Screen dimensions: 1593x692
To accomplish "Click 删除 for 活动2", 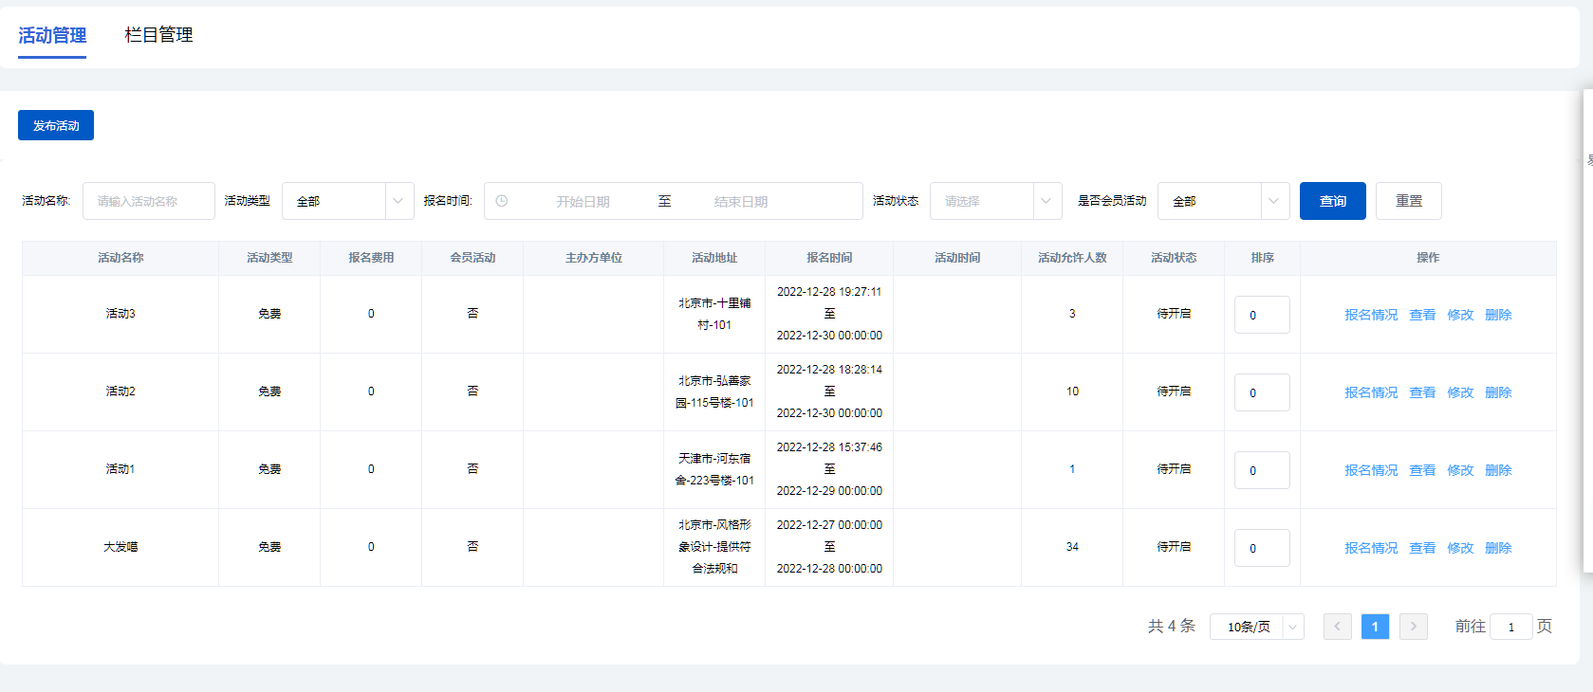I will point(1498,392).
